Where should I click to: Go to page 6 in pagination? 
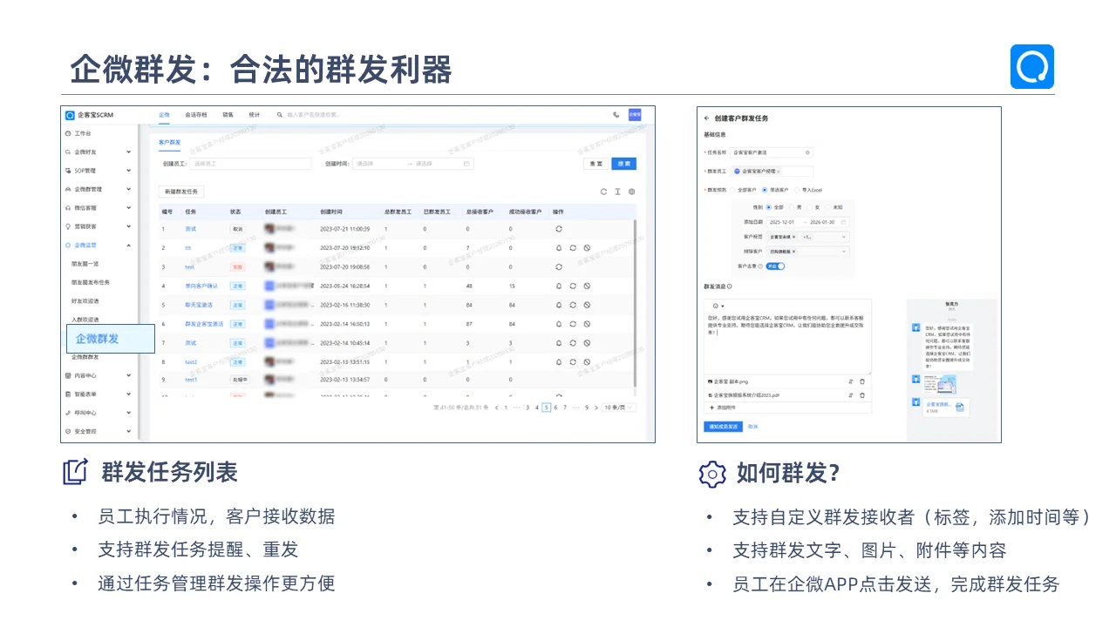click(555, 408)
